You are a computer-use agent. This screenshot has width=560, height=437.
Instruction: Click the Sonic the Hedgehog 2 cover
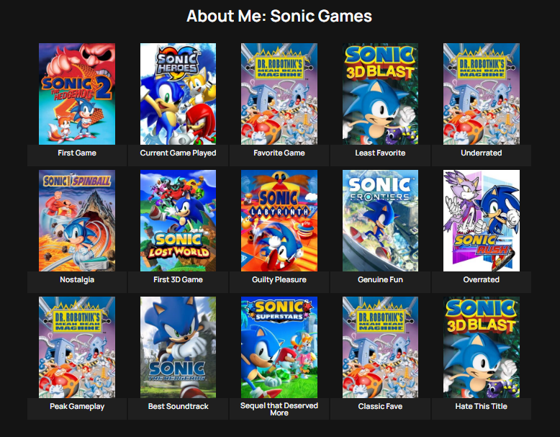pyautogui.click(x=77, y=94)
